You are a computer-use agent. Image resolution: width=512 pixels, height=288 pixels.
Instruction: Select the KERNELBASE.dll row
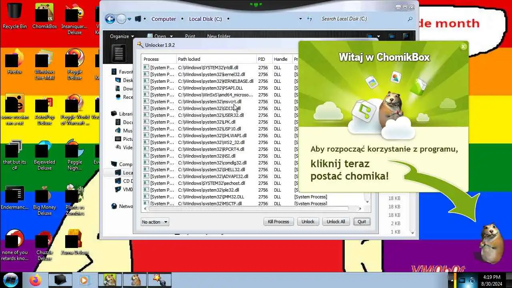point(219,81)
